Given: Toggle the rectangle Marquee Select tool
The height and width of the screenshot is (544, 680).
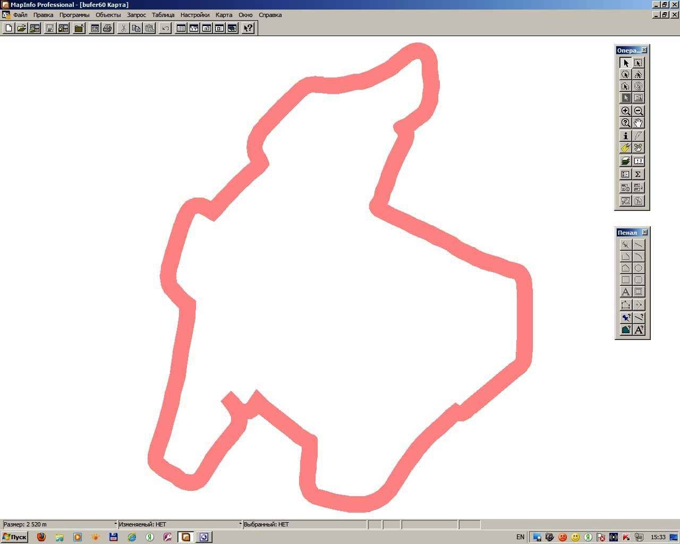Looking at the screenshot, I should [639, 63].
